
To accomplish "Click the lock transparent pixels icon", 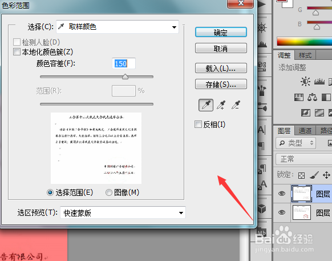I will coord(301,175).
